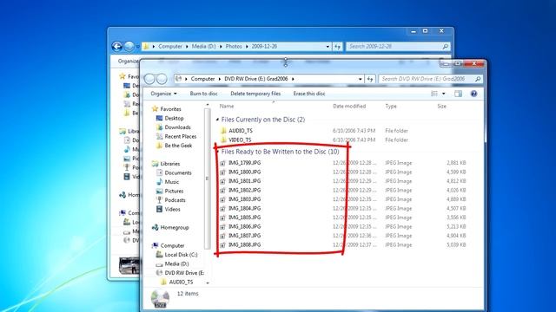The width and height of the screenshot is (556, 312).
Task: Click Delete temporary files button
Action: pyautogui.click(x=255, y=94)
